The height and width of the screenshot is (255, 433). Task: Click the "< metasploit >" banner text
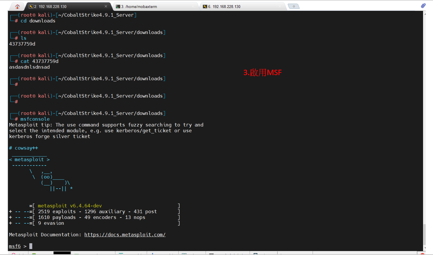29,160
